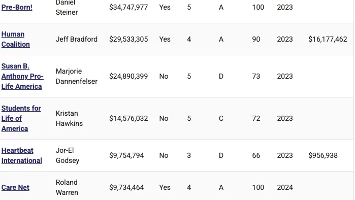Open Students for Life of America link

click(x=21, y=118)
